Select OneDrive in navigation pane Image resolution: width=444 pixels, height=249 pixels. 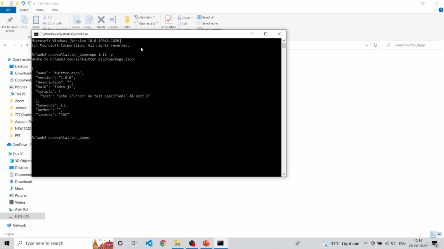coord(19,145)
